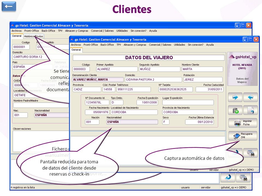Image resolution: width=262 pixels, height=196 pixels.
Task: Open Utilidades menu in the front window
Action: pyautogui.click(x=180, y=45)
